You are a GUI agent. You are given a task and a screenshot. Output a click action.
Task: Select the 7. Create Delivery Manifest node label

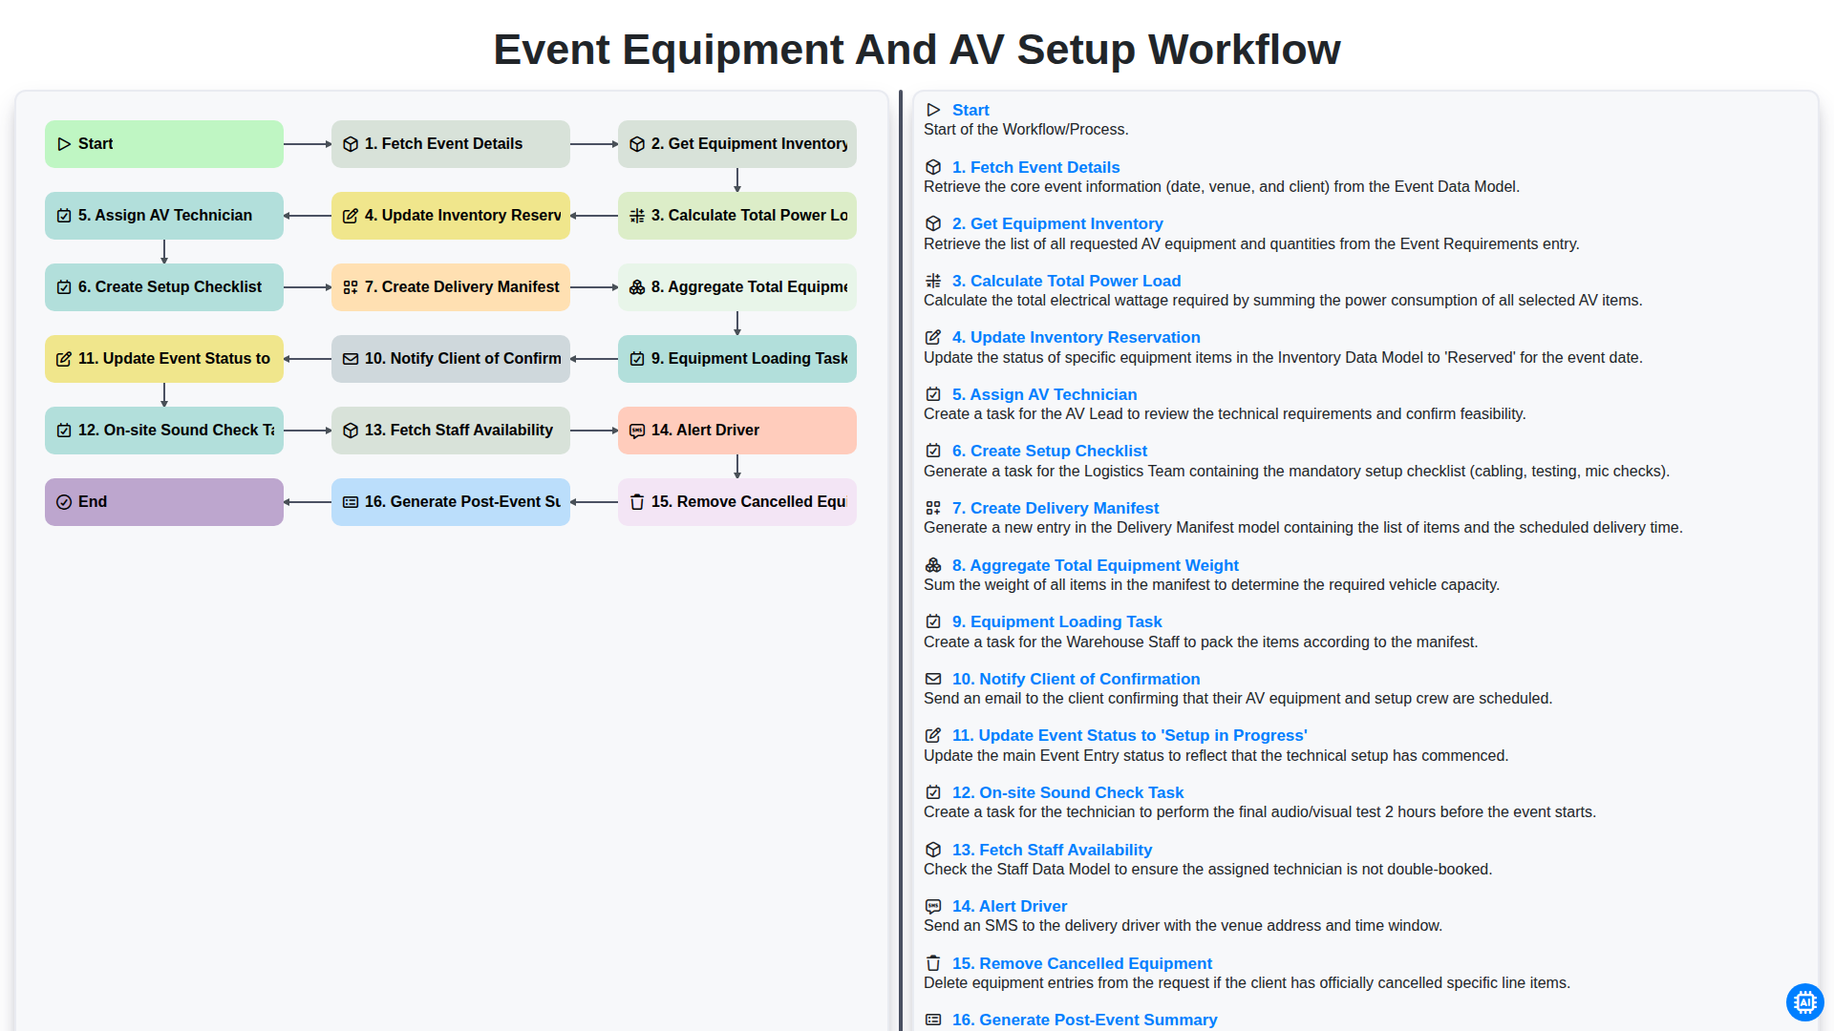coord(462,287)
